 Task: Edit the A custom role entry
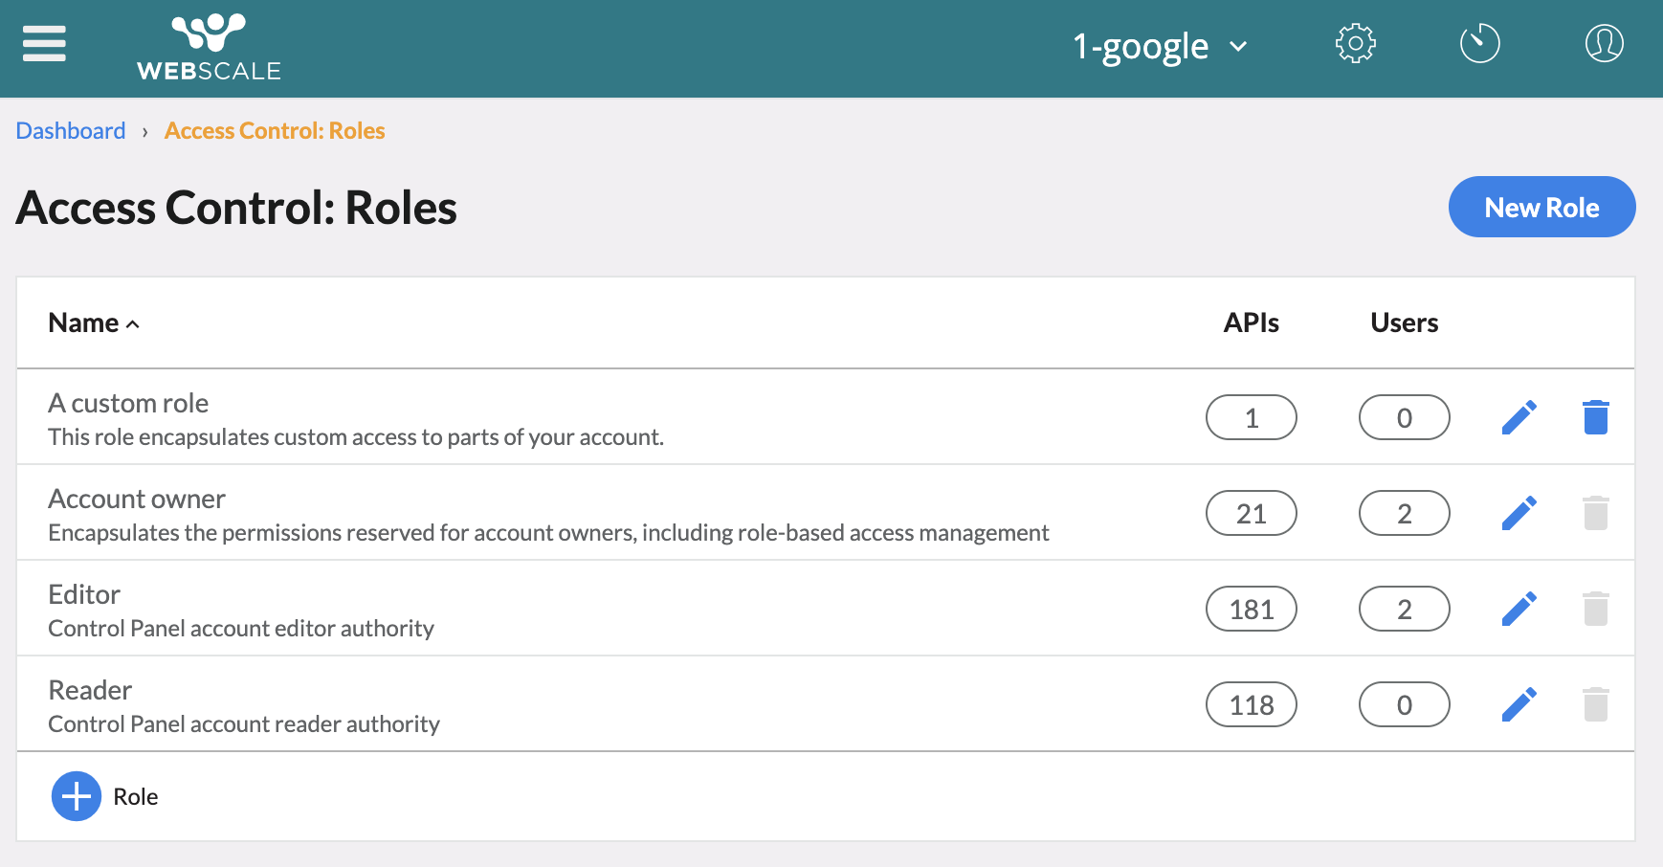1519,417
